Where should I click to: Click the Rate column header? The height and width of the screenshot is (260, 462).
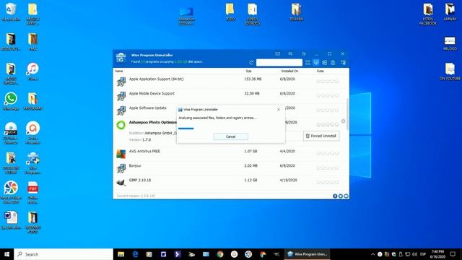pyautogui.click(x=320, y=71)
